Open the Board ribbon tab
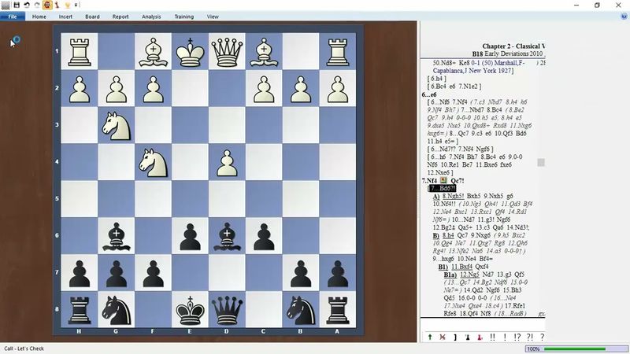 tap(92, 16)
